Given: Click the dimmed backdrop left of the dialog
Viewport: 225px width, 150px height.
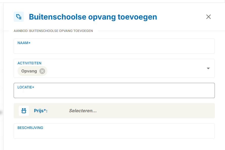Looking at the screenshot, I should [2, 76].
